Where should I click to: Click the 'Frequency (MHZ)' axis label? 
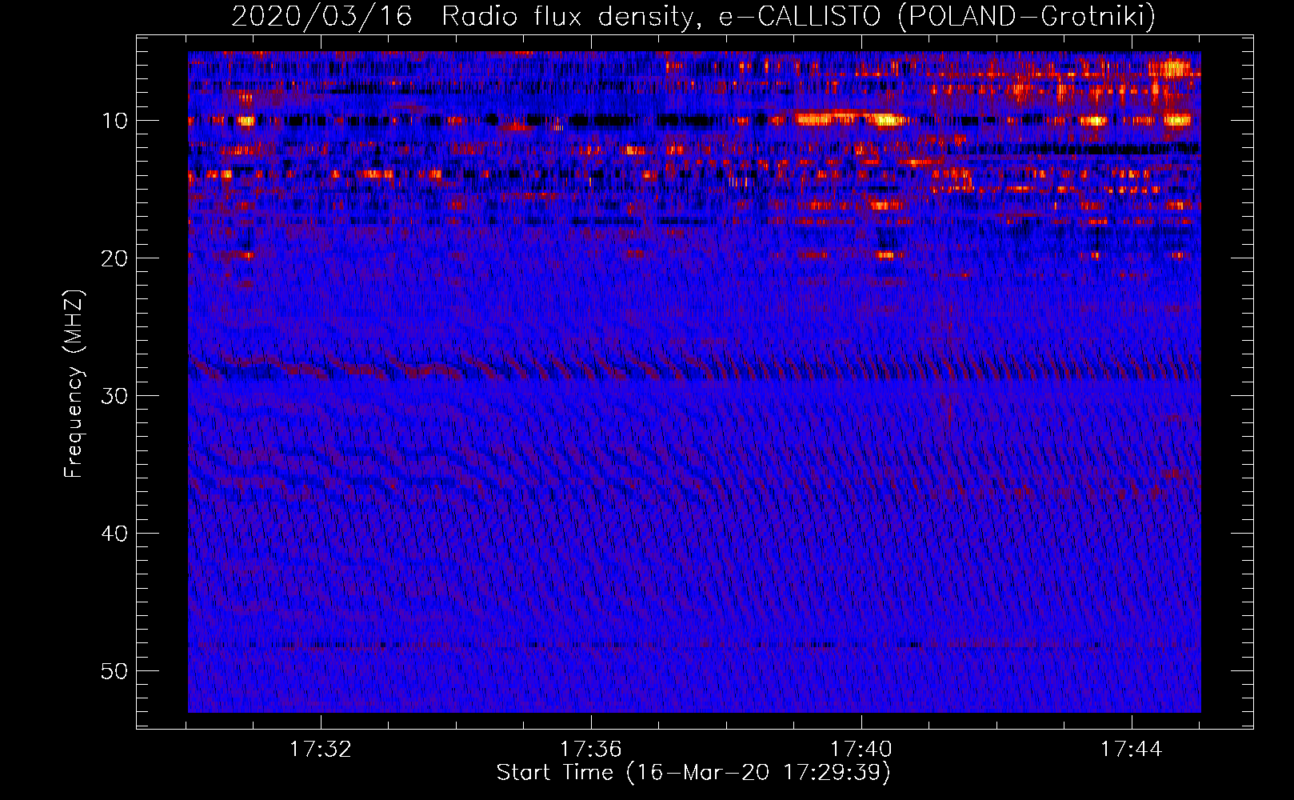tap(73, 384)
